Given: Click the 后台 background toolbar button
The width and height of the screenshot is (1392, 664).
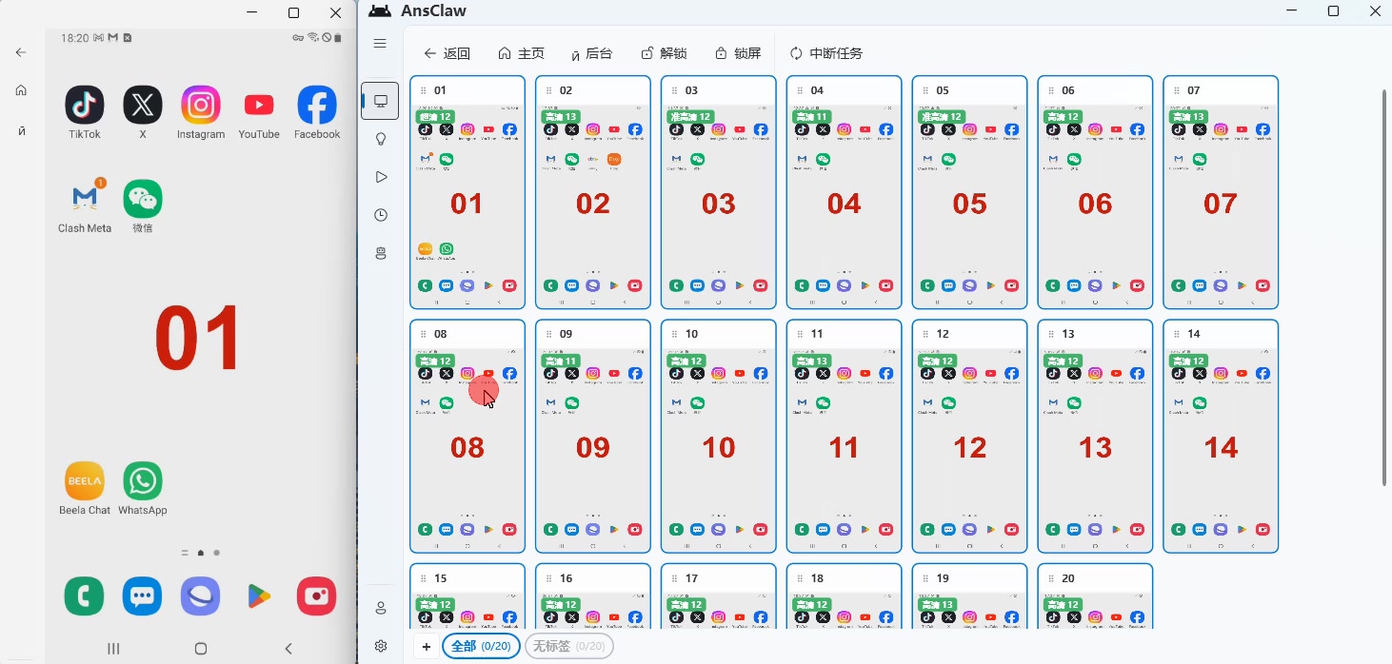Looking at the screenshot, I should point(591,53).
